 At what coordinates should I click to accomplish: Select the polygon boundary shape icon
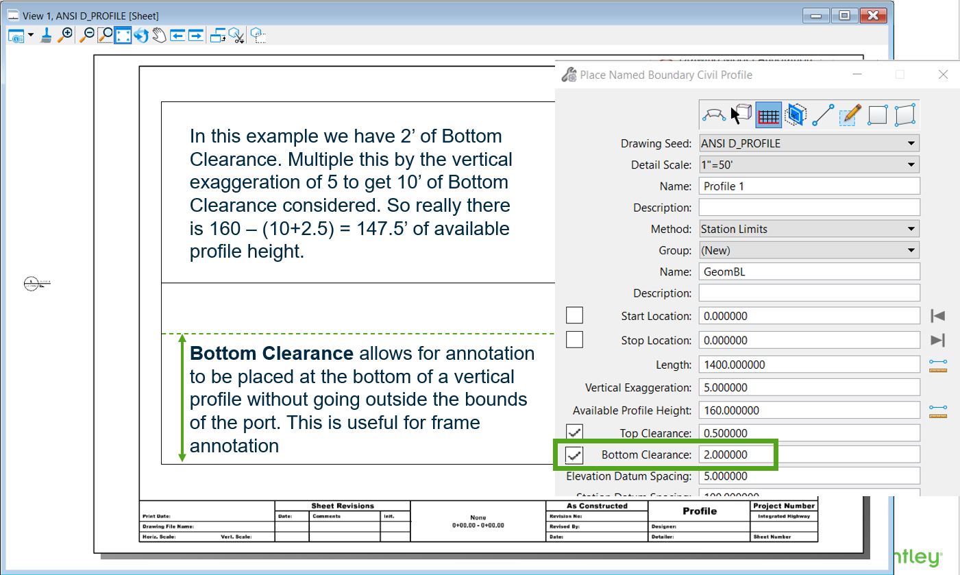click(904, 114)
